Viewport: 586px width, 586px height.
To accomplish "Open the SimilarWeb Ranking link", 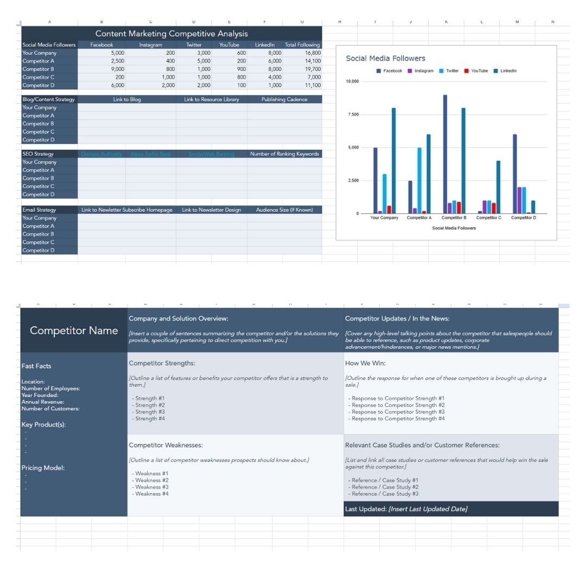I will [211, 154].
